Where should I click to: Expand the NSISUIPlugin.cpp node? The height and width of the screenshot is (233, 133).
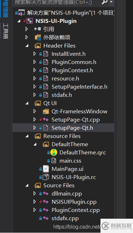[x=35, y=202]
